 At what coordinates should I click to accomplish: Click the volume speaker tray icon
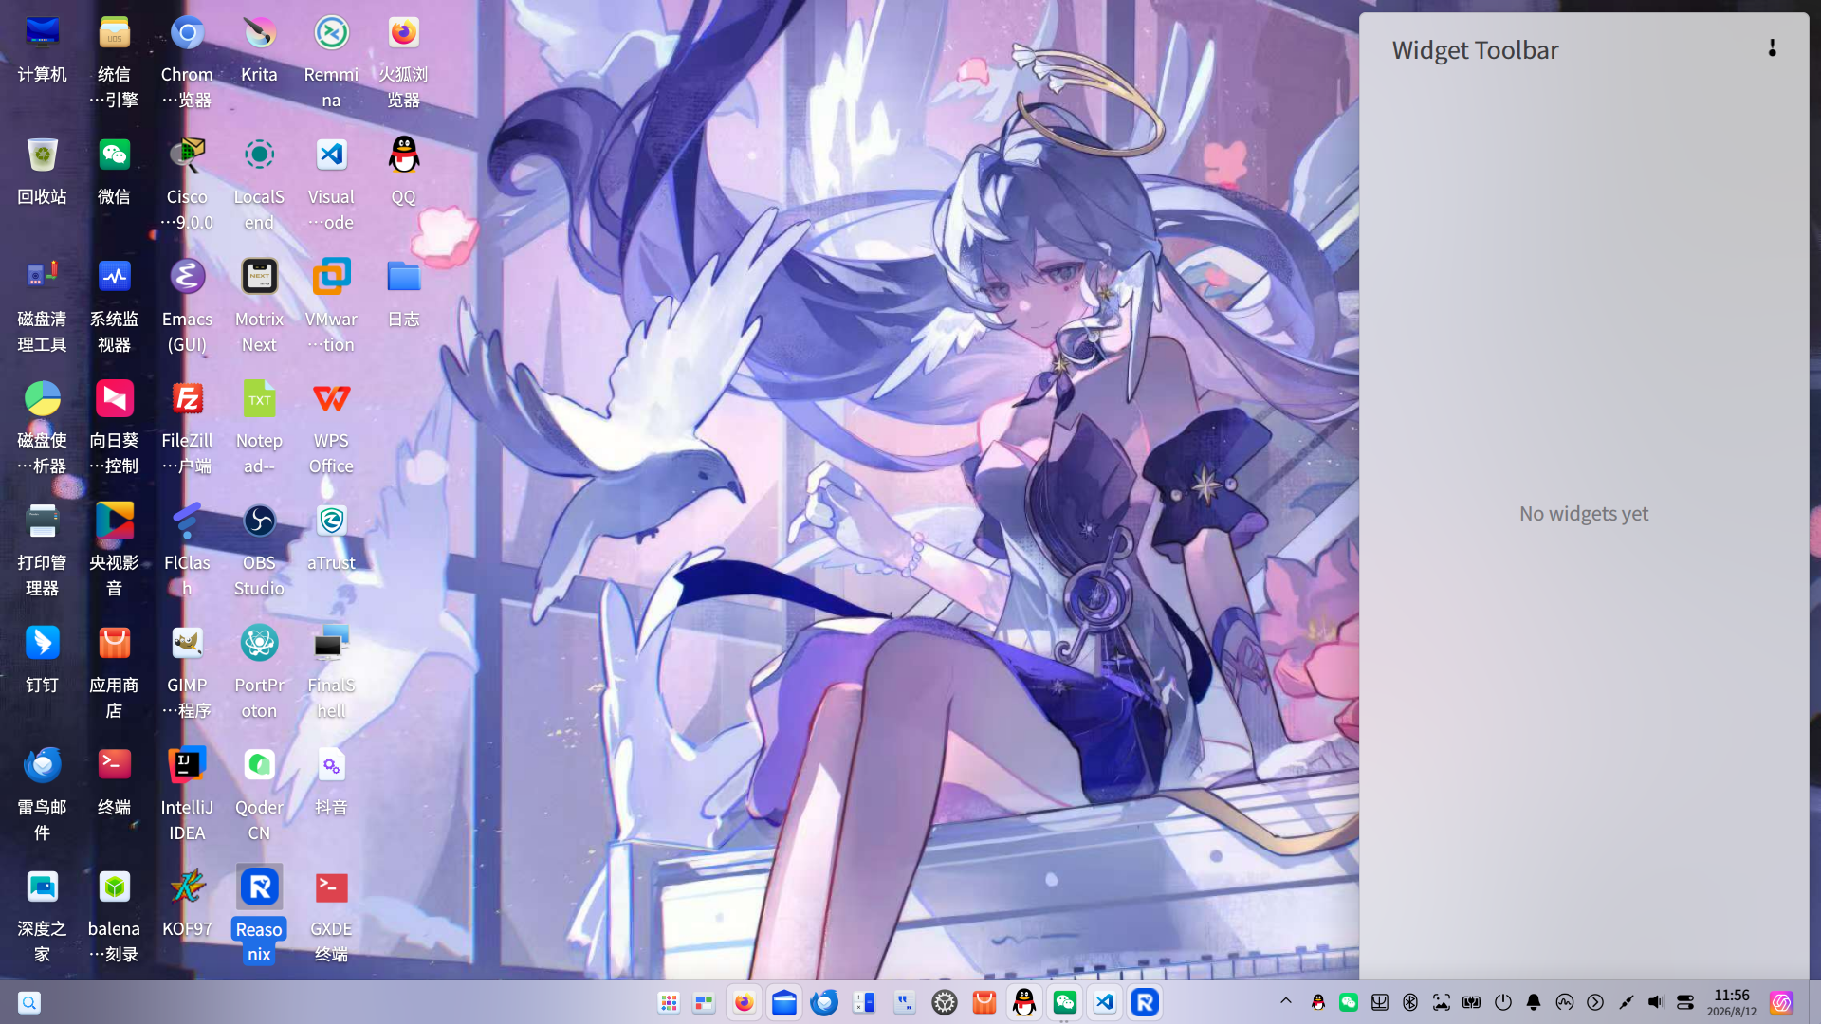point(1656,1002)
